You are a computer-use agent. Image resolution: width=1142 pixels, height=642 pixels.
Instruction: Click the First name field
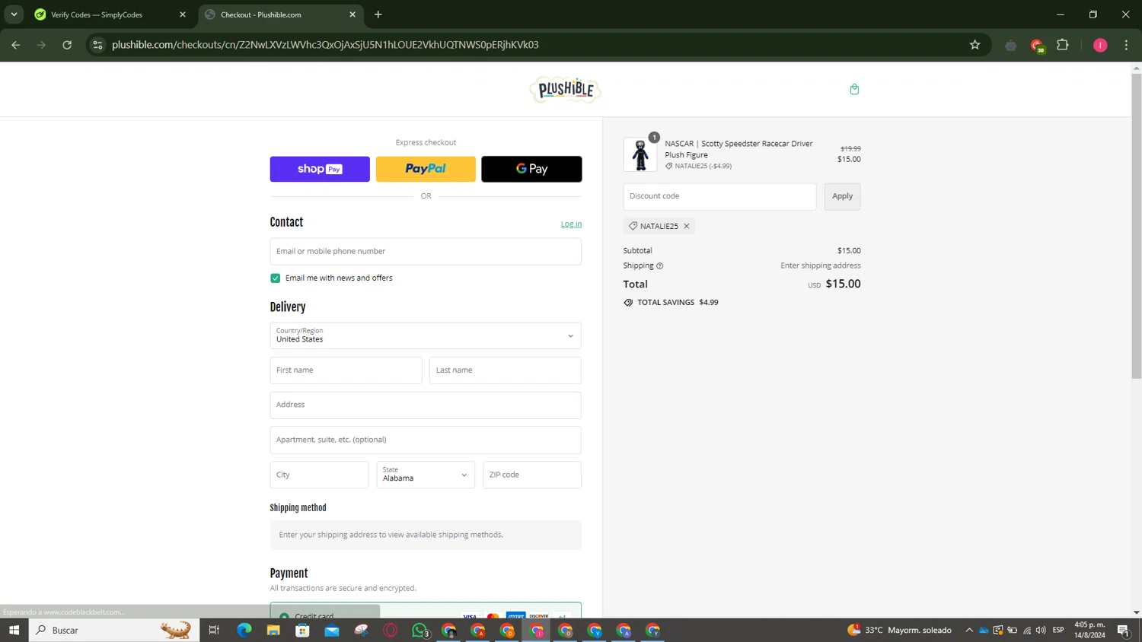[346, 370]
